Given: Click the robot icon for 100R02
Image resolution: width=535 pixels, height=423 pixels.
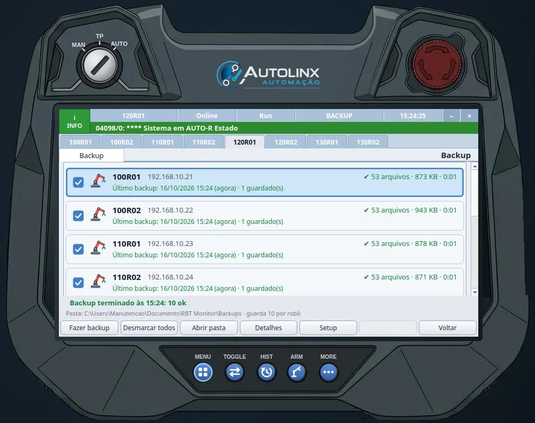Looking at the screenshot, I should point(98,214).
